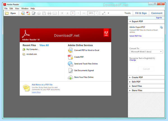Image resolution: width=168 pixels, height=121 pixels.
Task: Open the zoom percentage dropdown arrow
Action: click(96, 13)
